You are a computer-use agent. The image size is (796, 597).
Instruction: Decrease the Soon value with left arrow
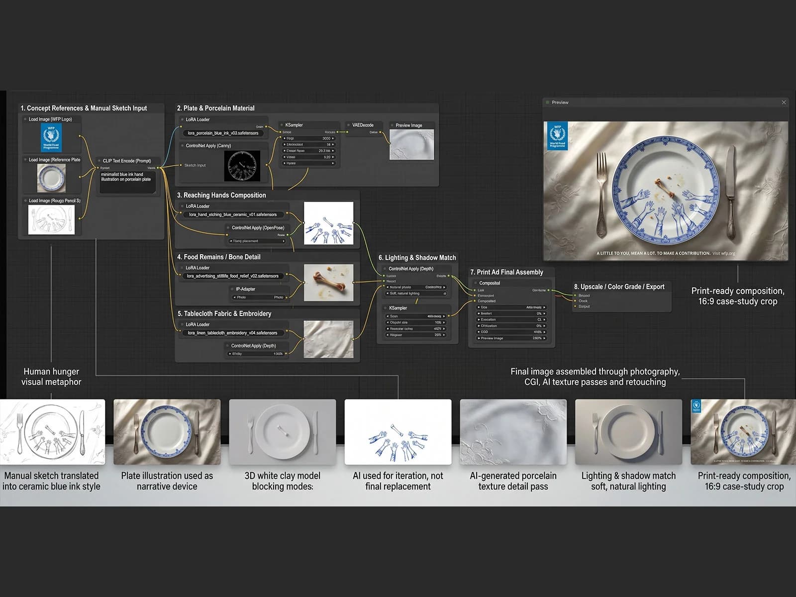(x=388, y=316)
